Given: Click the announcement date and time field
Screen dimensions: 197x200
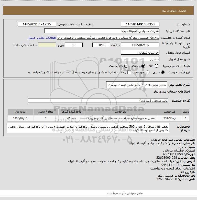Looking at the screenshot, I should (x=37, y=24).
